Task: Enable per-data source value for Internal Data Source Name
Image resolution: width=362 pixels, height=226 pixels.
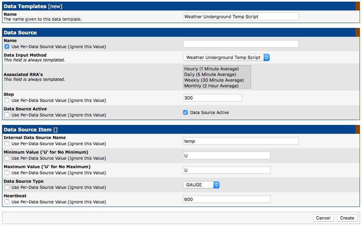Action: tap(7, 144)
